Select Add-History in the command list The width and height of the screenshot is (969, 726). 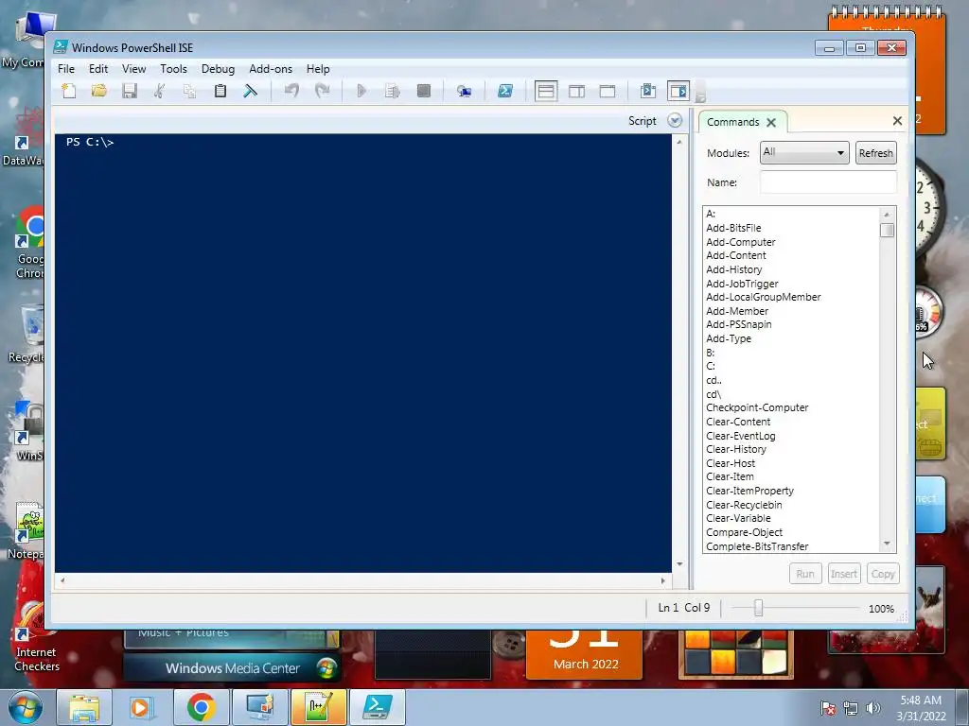[734, 269]
